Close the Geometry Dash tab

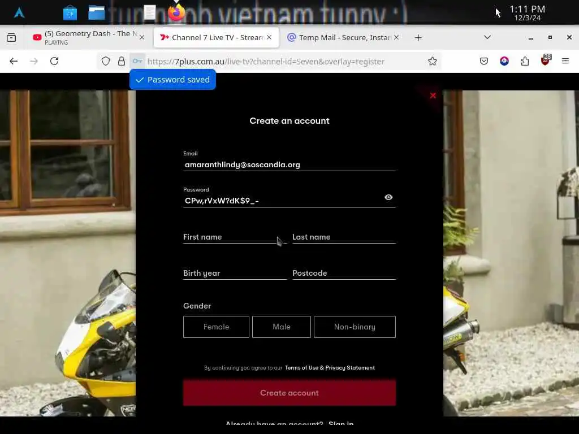(142, 37)
